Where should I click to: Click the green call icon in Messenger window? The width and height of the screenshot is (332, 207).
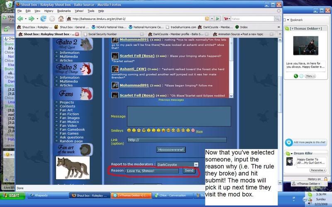[296, 76]
